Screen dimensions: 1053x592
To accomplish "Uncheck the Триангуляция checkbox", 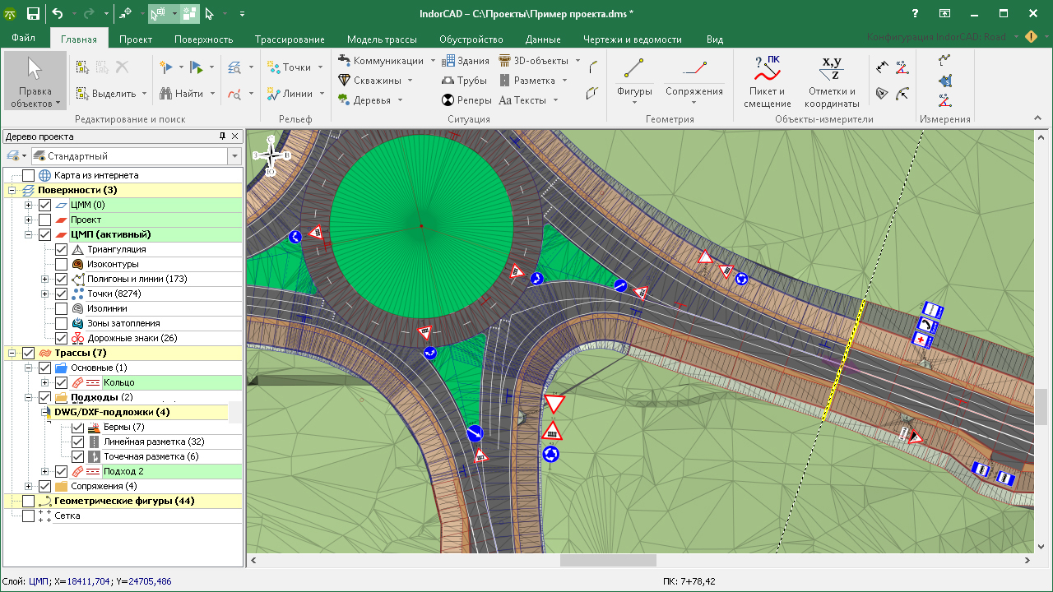I will (61, 249).
